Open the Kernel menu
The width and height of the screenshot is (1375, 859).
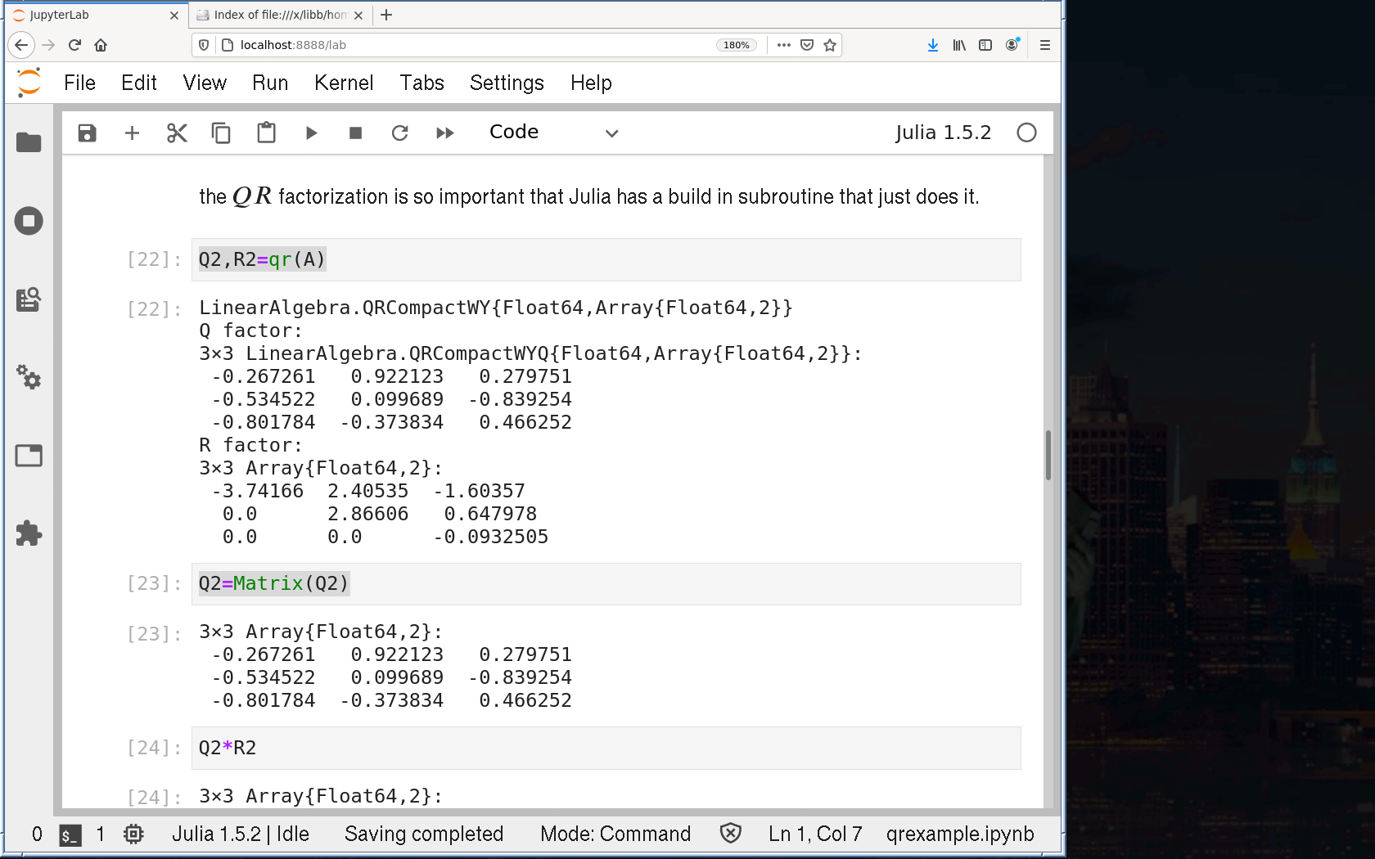click(343, 83)
